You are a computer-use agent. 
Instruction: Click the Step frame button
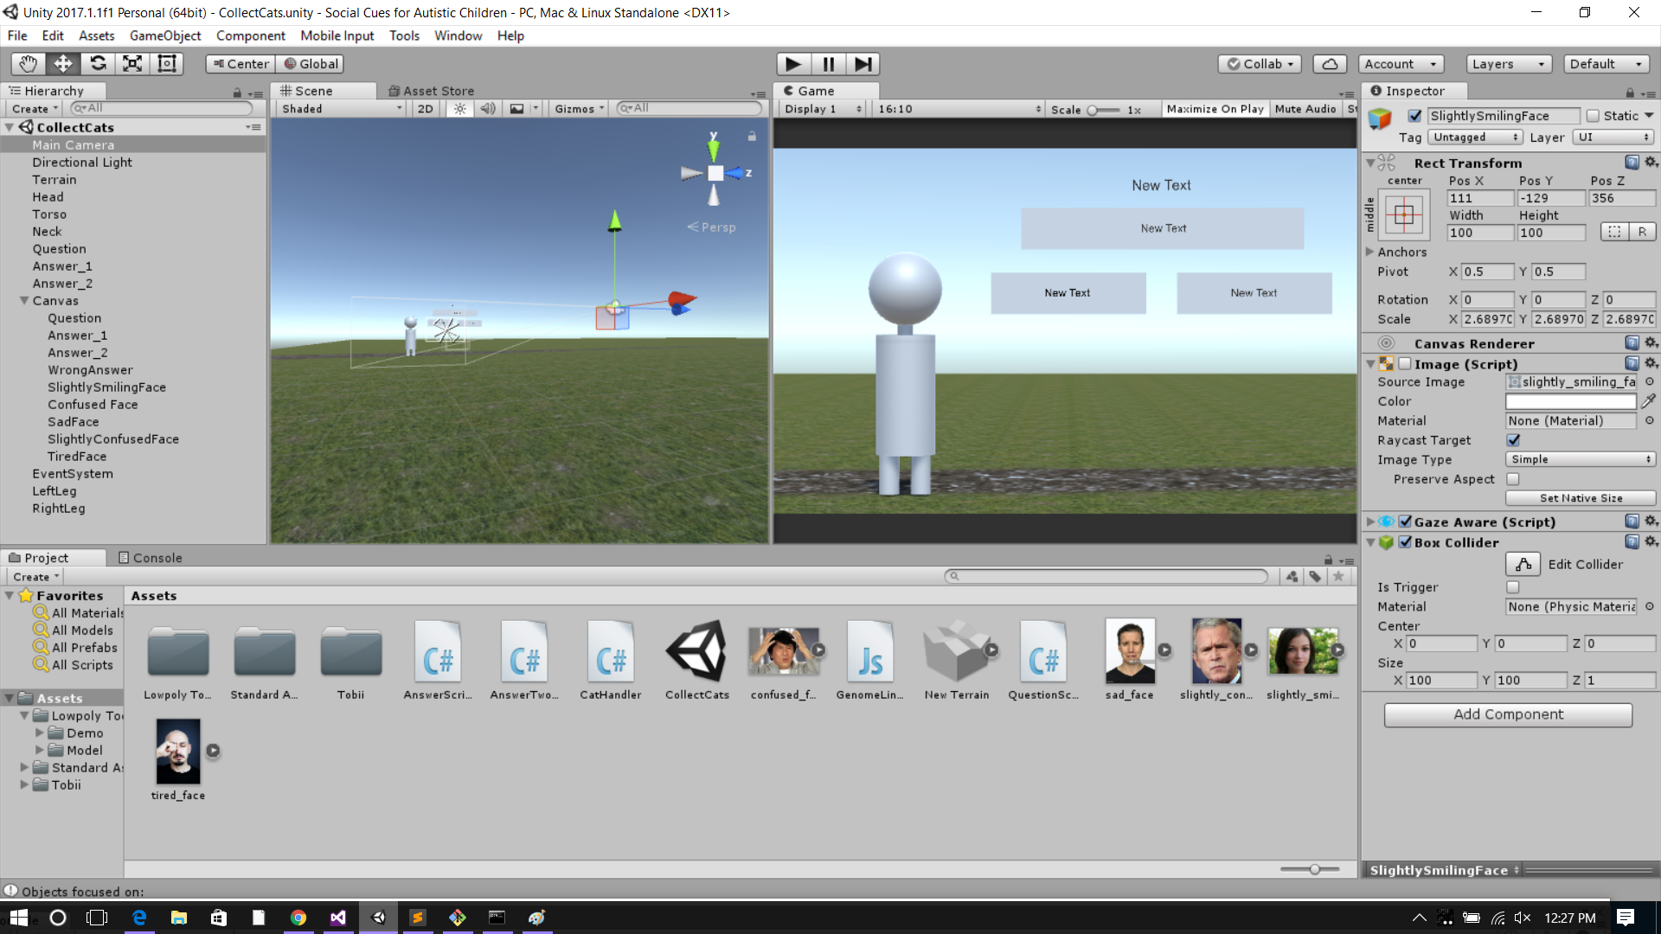pos(863,64)
